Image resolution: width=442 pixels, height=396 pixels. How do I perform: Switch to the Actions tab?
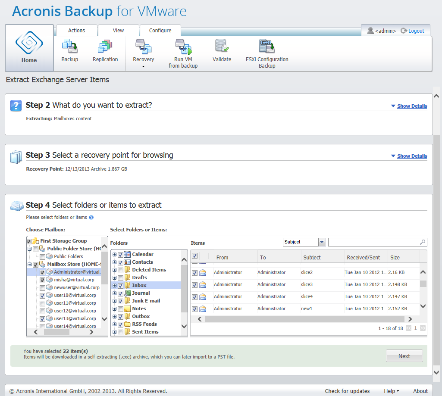point(76,31)
